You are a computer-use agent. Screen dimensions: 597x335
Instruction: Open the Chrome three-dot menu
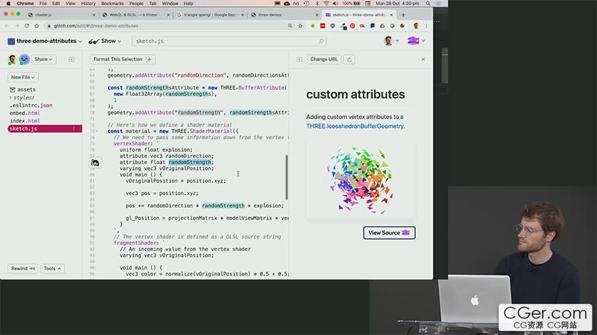(x=426, y=26)
